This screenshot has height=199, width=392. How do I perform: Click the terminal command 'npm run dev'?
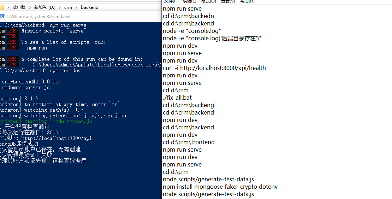pyautogui.click(x=65, y=71)
